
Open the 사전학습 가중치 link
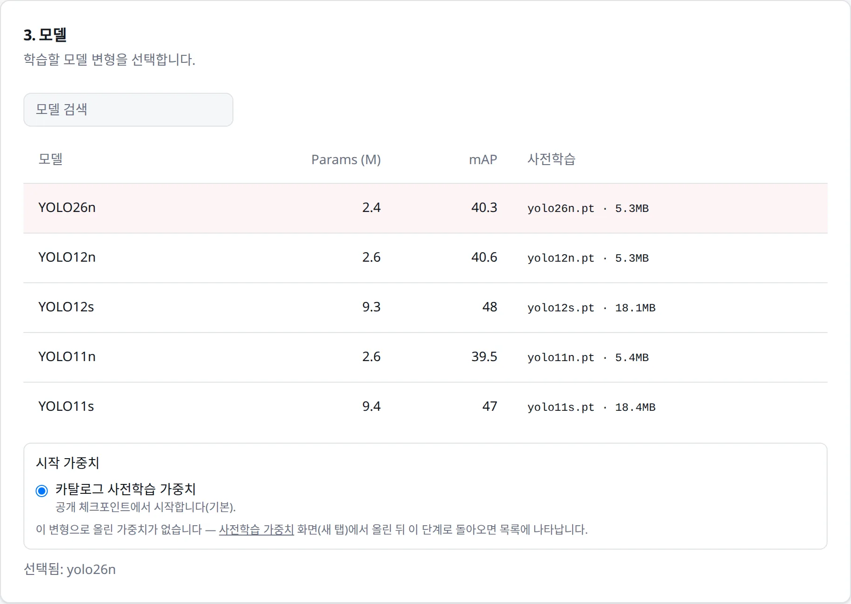tap(256, 529)
